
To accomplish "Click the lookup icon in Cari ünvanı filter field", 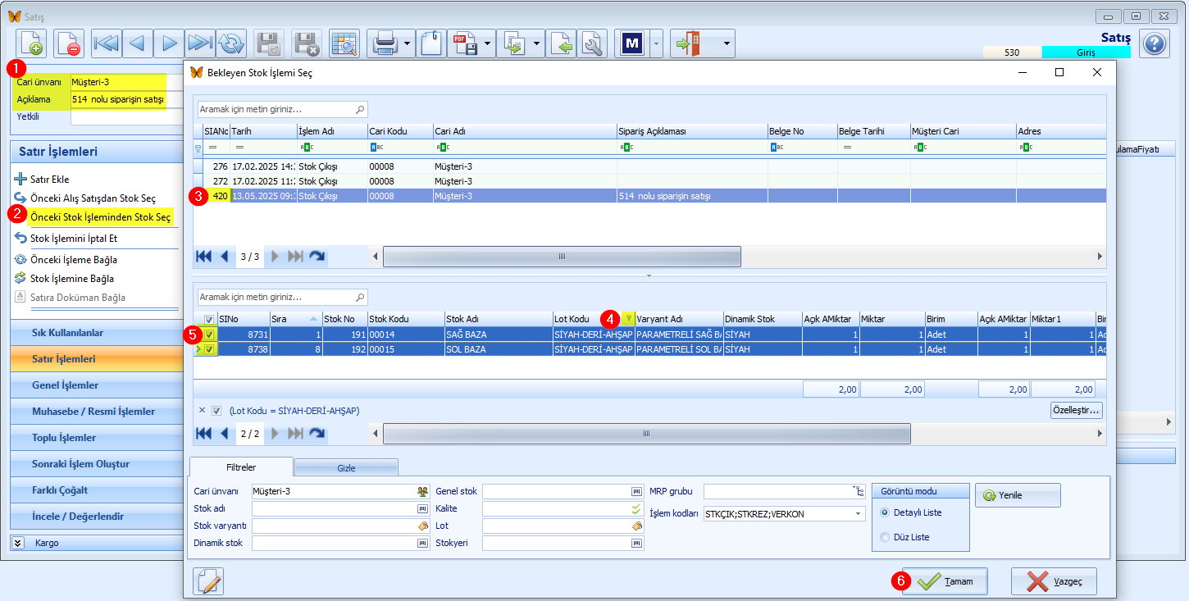I will pyautogui.click(x=422, y=491).
